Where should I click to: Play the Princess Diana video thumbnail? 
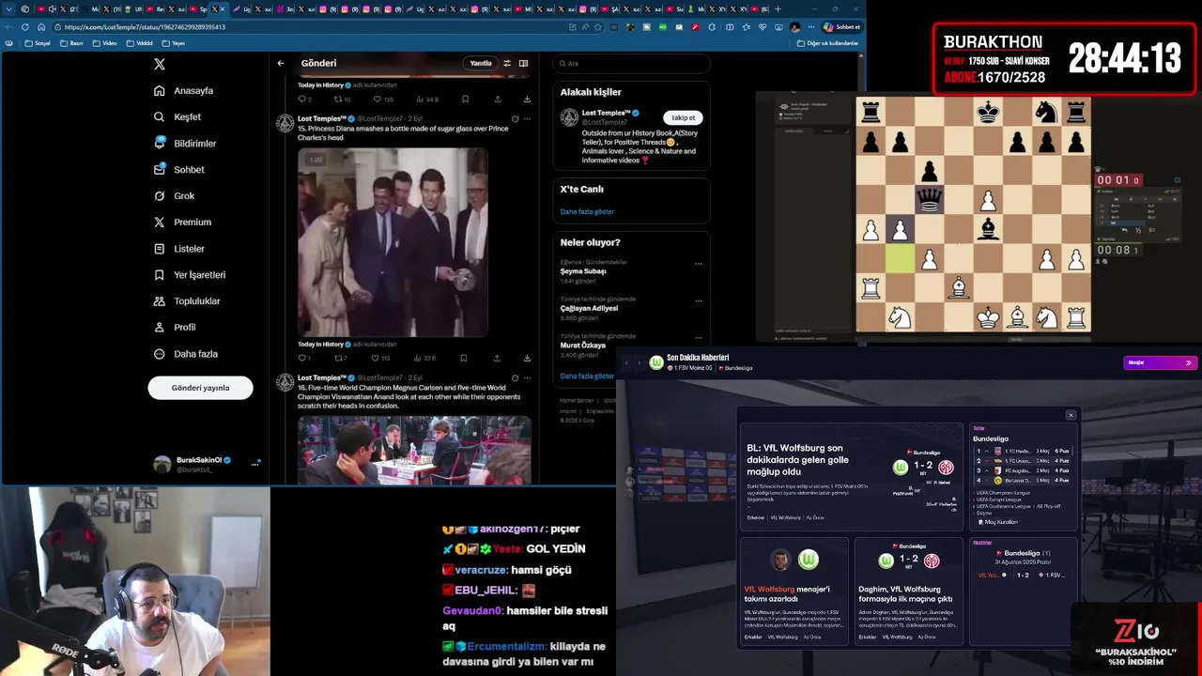pos(393,242)
